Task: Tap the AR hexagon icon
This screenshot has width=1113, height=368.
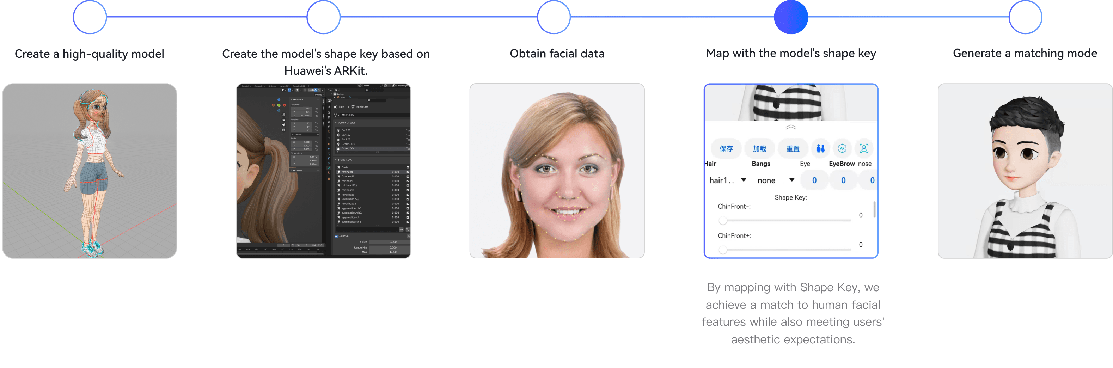Action: (x=842, y=149)
